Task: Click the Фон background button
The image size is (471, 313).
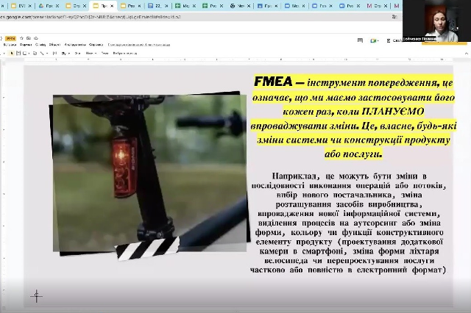Action: click(x=77, y=54)
